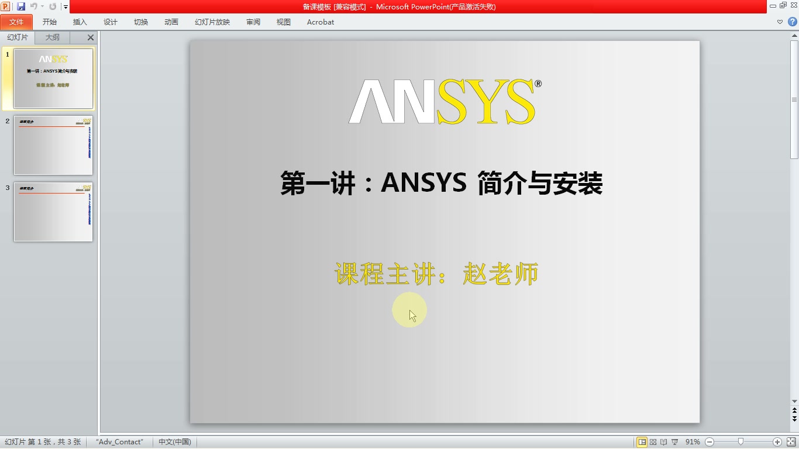Click the 中文(中国) language indicator

[175, 442]
